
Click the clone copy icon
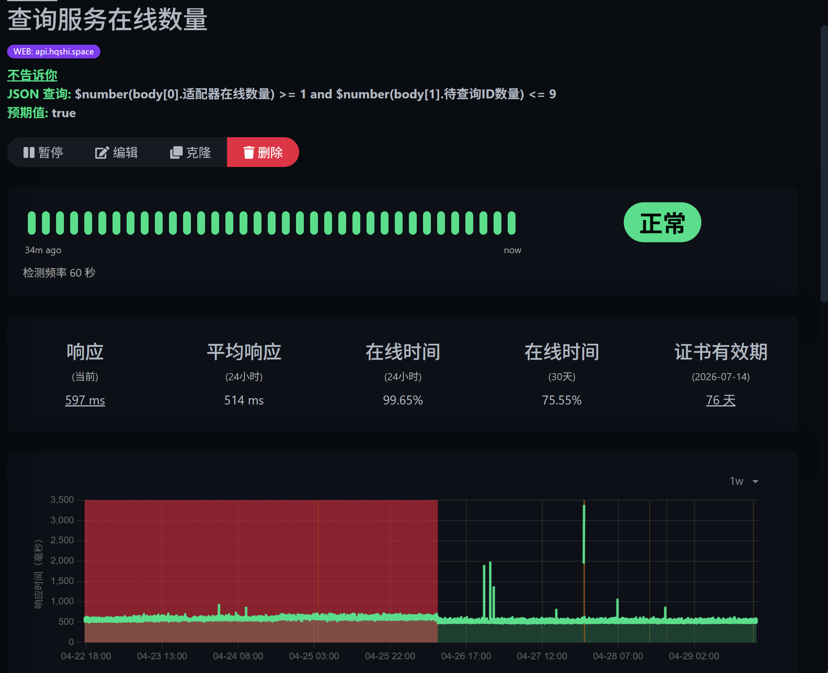[176, 152]
